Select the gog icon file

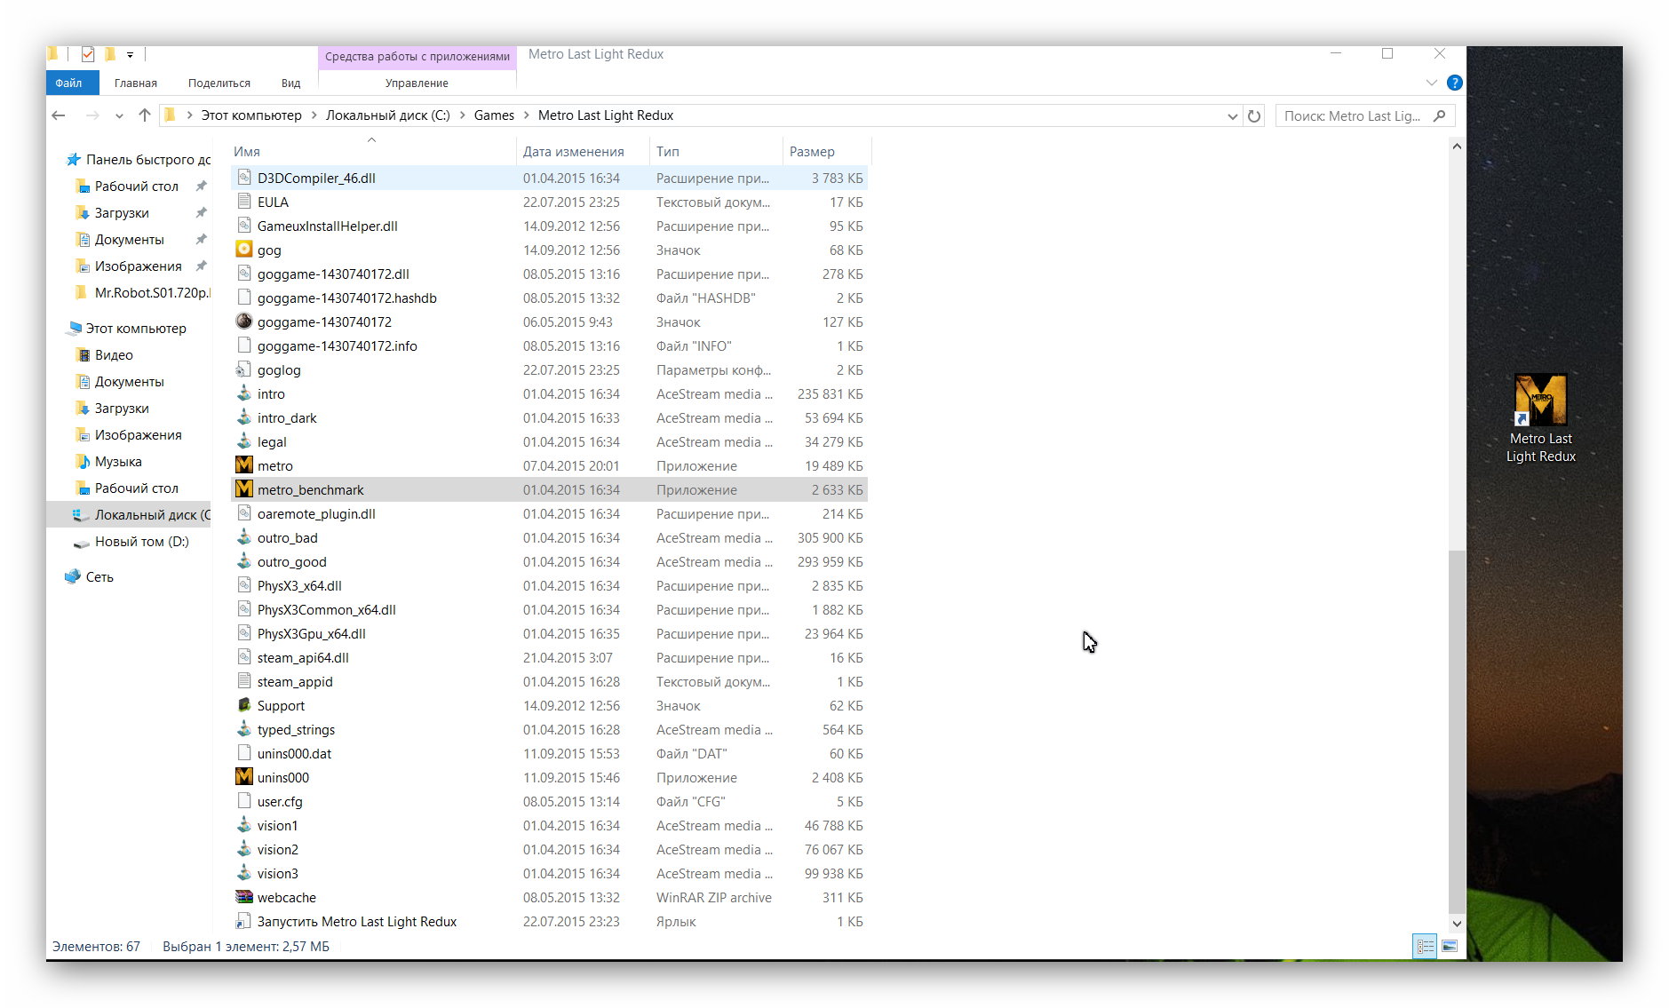(243, 250)
